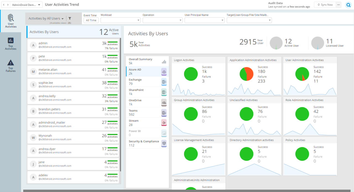This screenshot has height=192, width=354.
Task: Select the Teams workload icon
Action: tap(164, 113)
